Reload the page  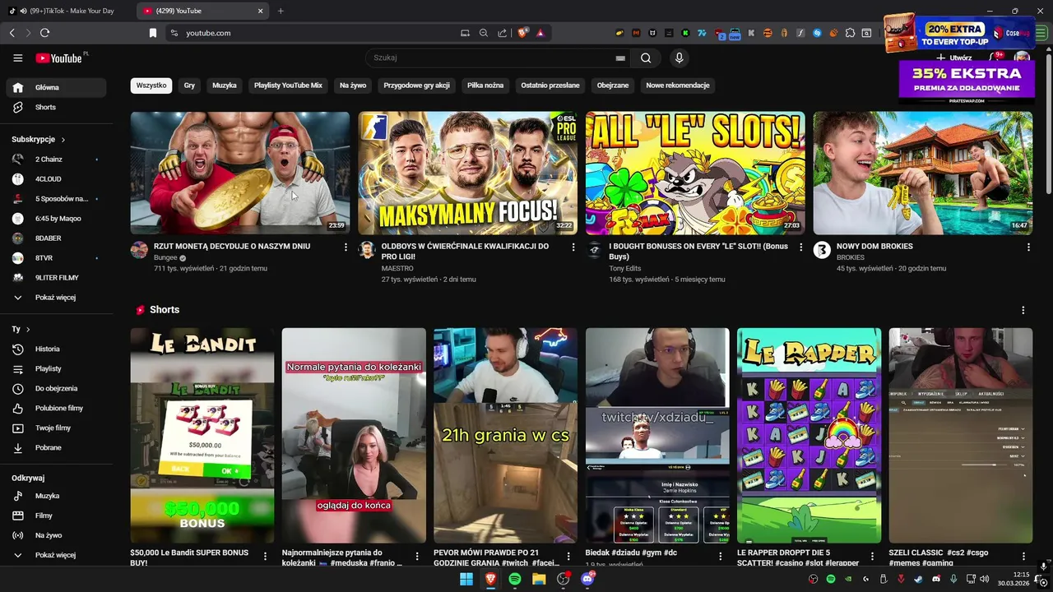pos(44,33)
